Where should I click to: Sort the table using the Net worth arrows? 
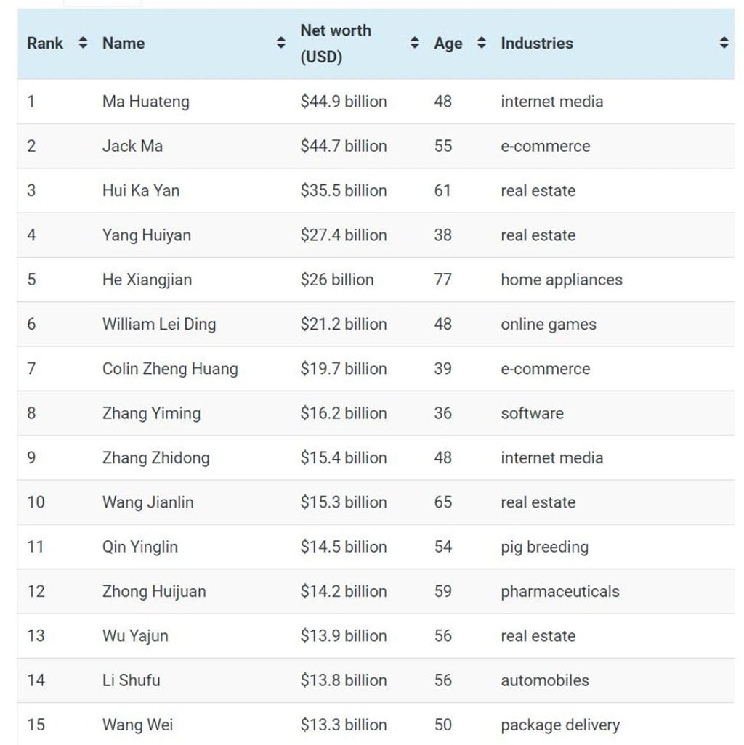(x=415, y=42)
